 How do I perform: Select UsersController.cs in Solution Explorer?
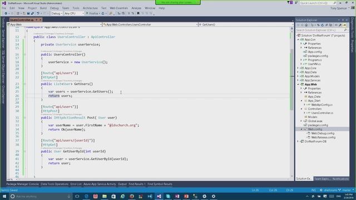click(322, 113)
